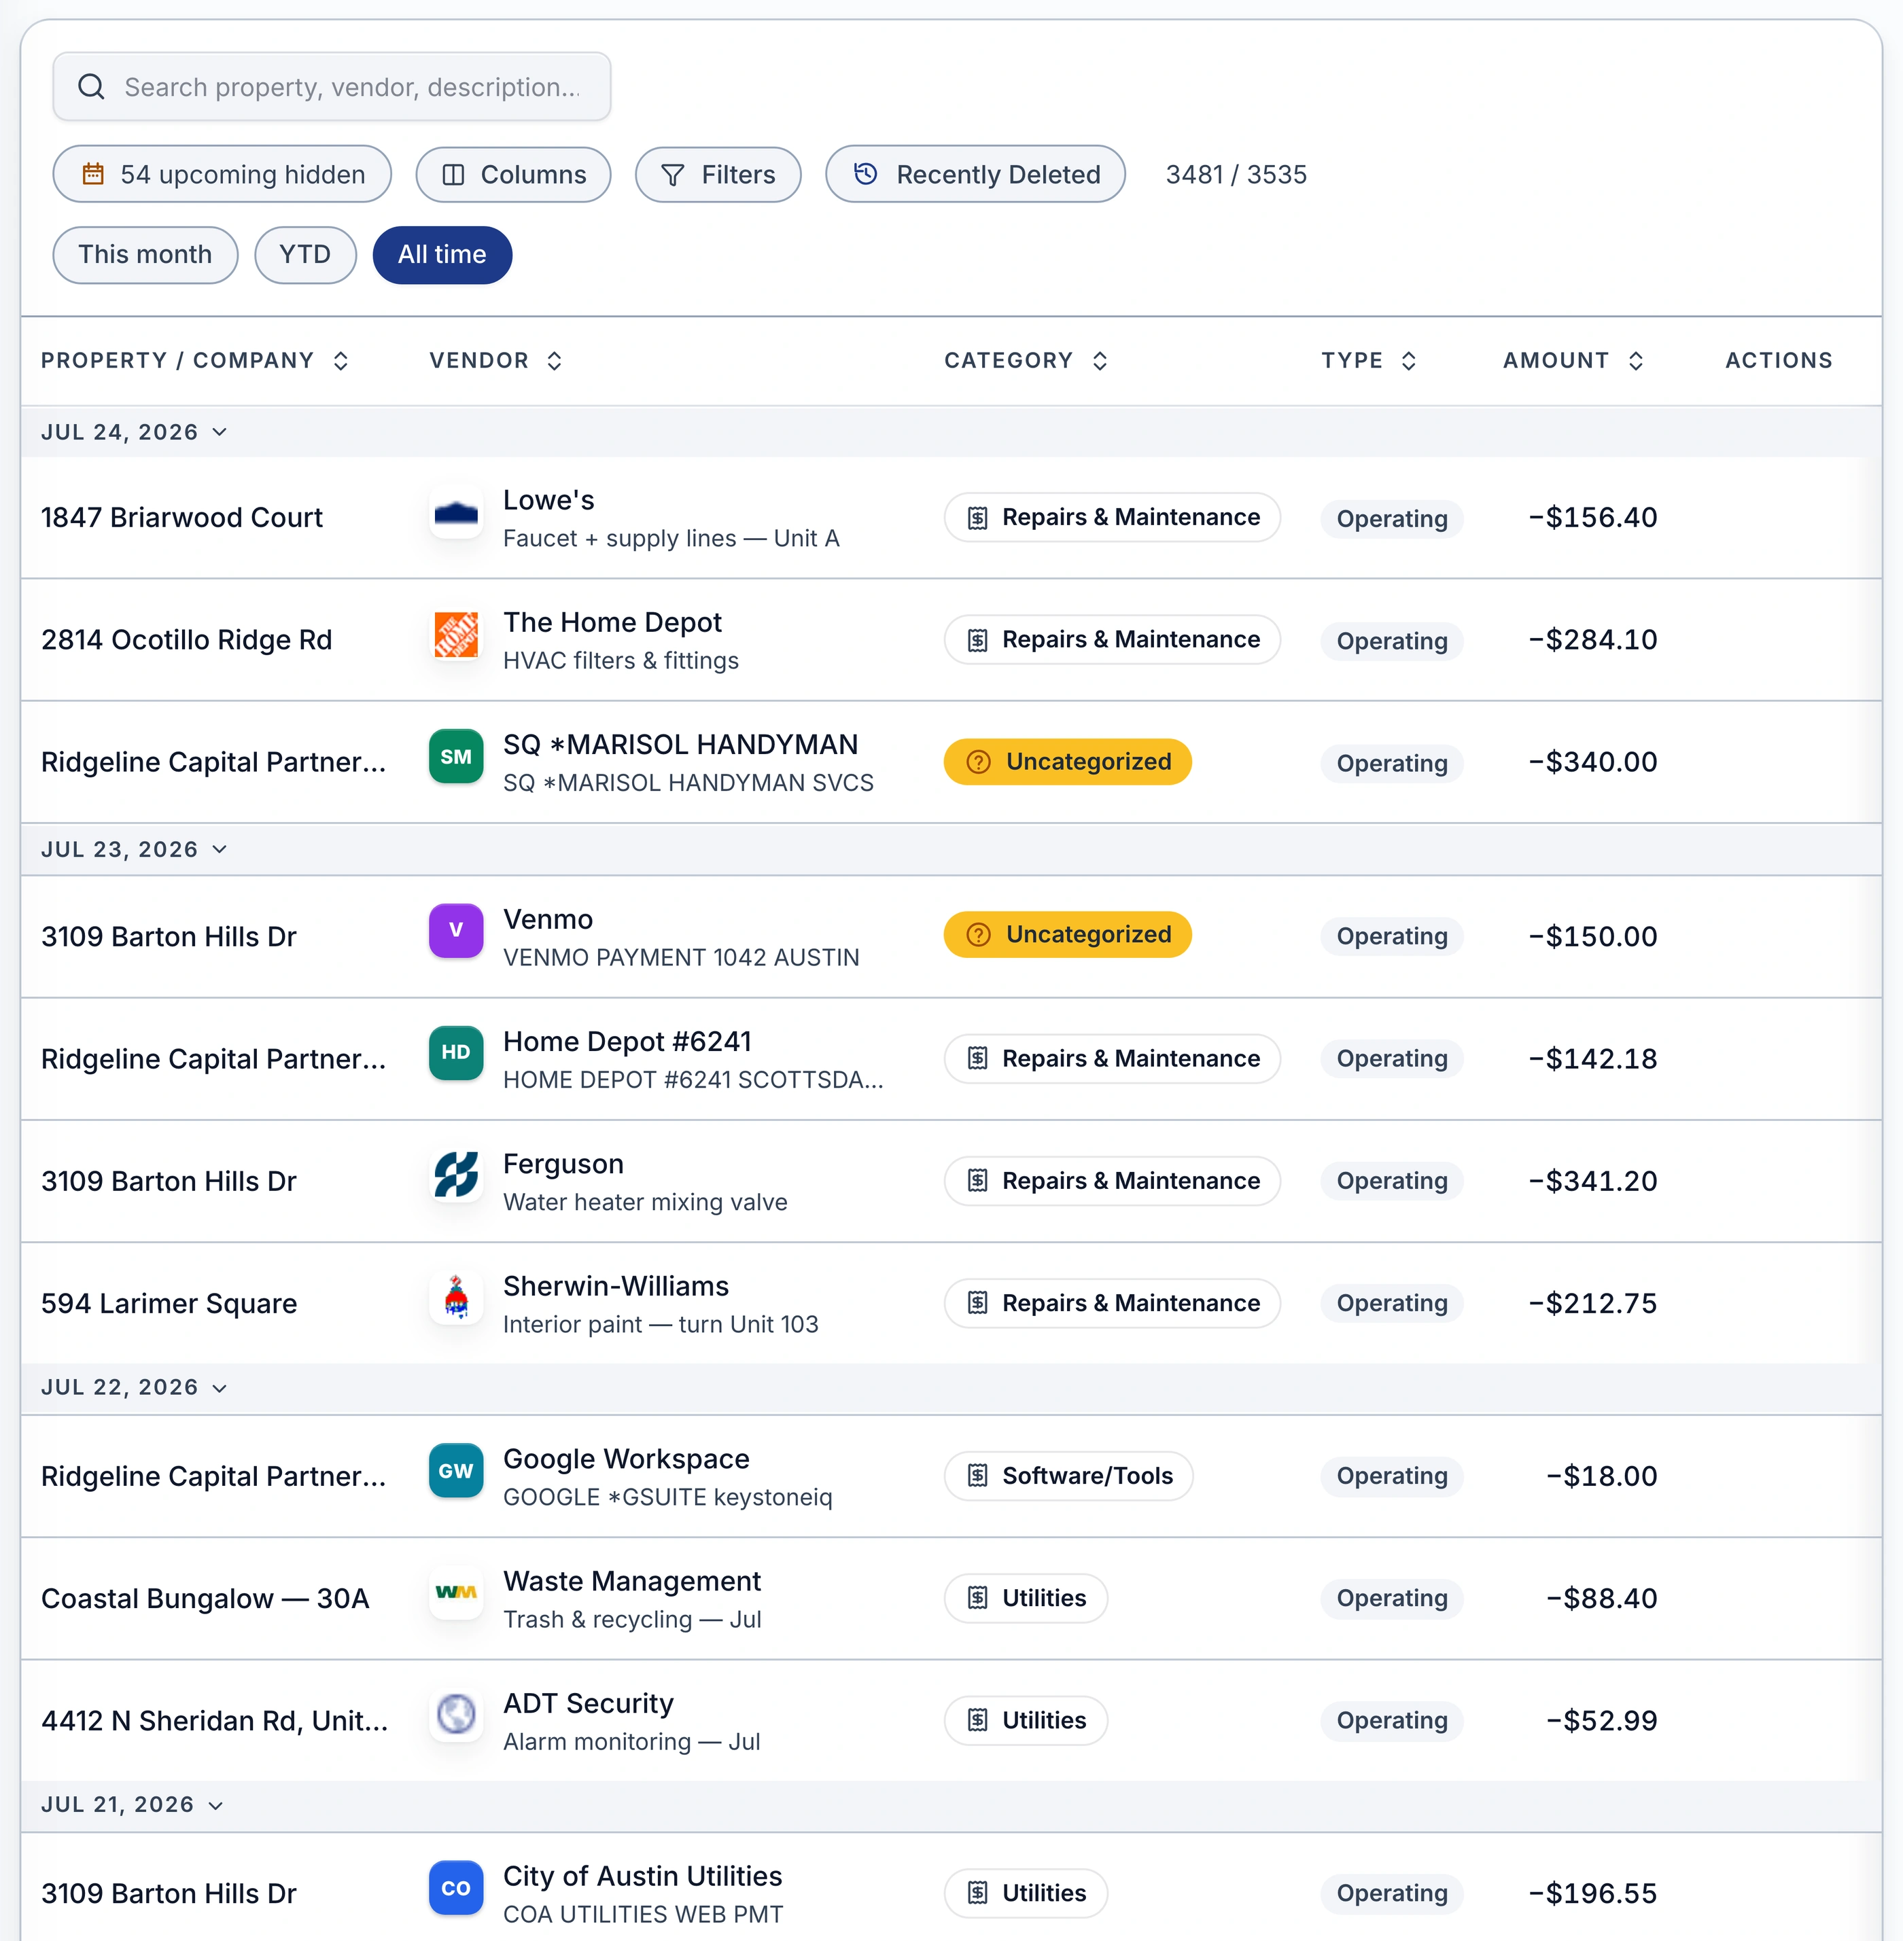Click Operating badge on Google Workspace row

pos(1391,1476)
